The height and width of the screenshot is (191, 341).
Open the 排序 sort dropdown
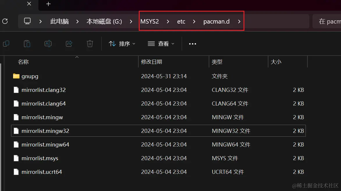pyautogui.click(x=122, y=44)
